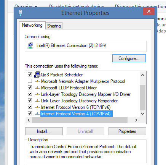Click the Multiplexor Protocol row icon
The image size is (166, 165).
tap(37, 81)
